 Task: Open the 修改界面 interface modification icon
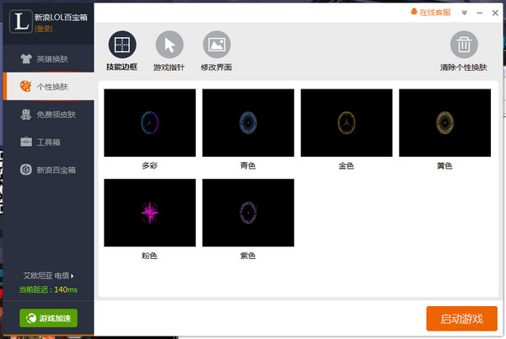point(217,45)
